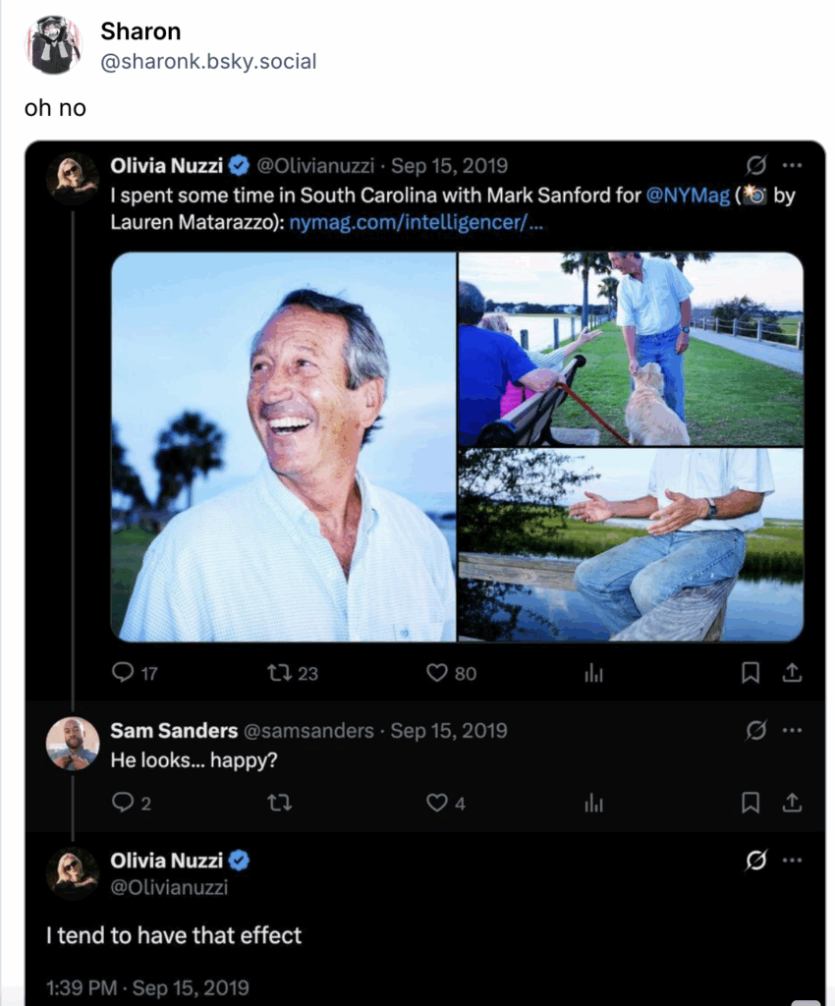Open more options on first tweet
835x1006 pixels.
point(792,165)
